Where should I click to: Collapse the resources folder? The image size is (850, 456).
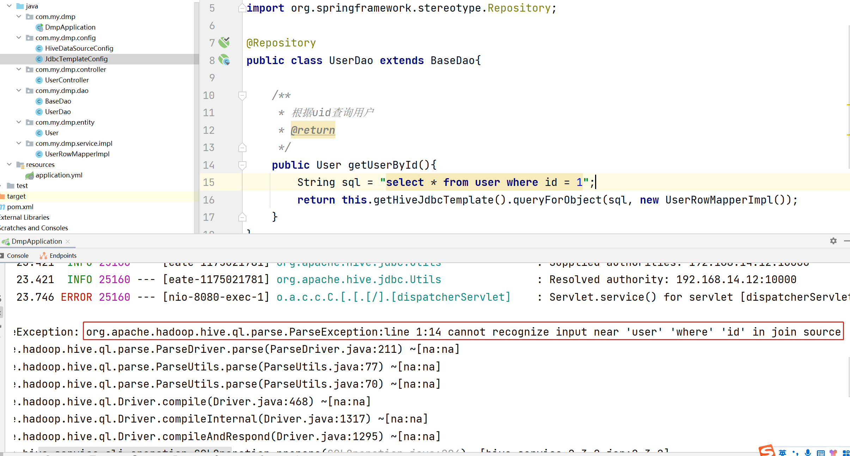[x=10, y=164]
